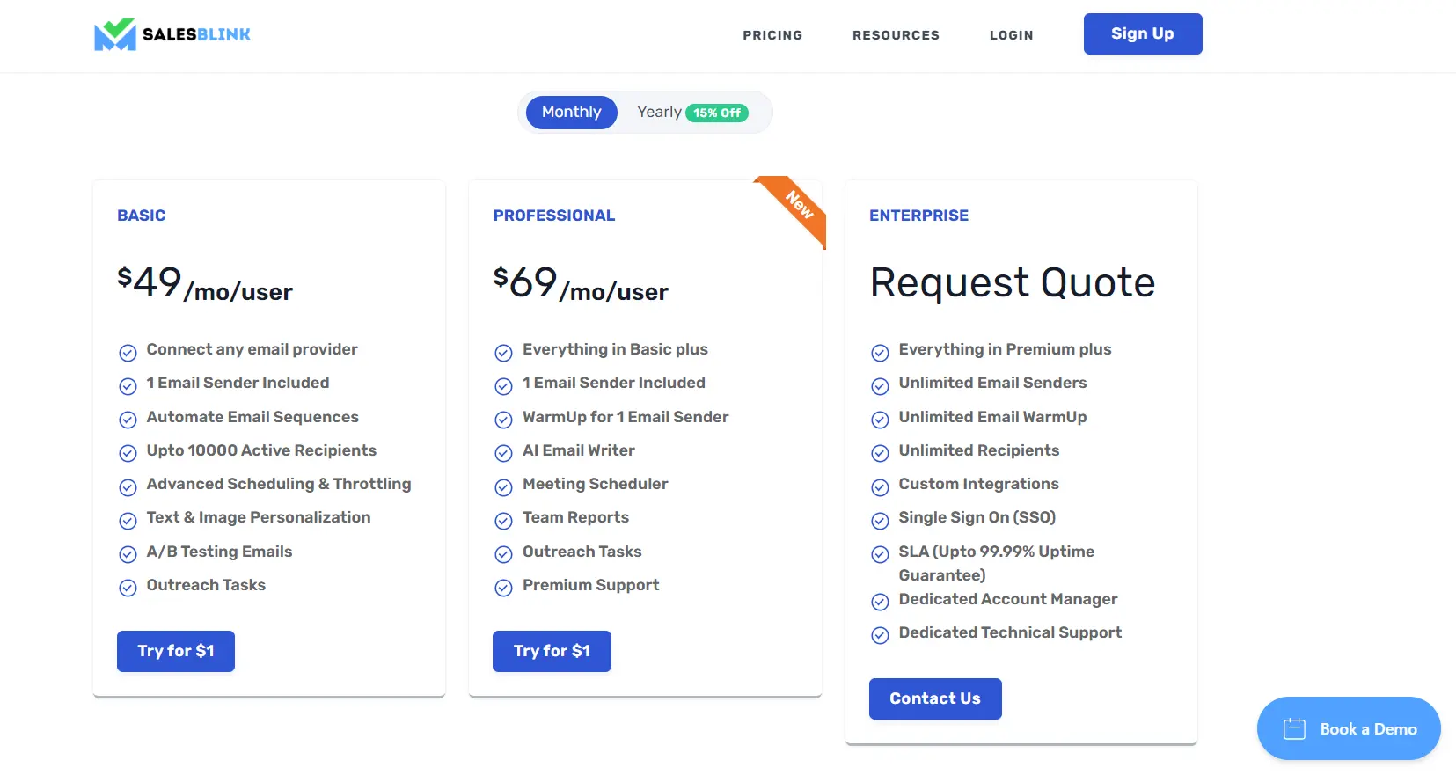This screenshot has width=1456, height=775.
Task: Click check icon beside Unlimited Recipients
Action: pyautogui.click(x=880, y=454)
